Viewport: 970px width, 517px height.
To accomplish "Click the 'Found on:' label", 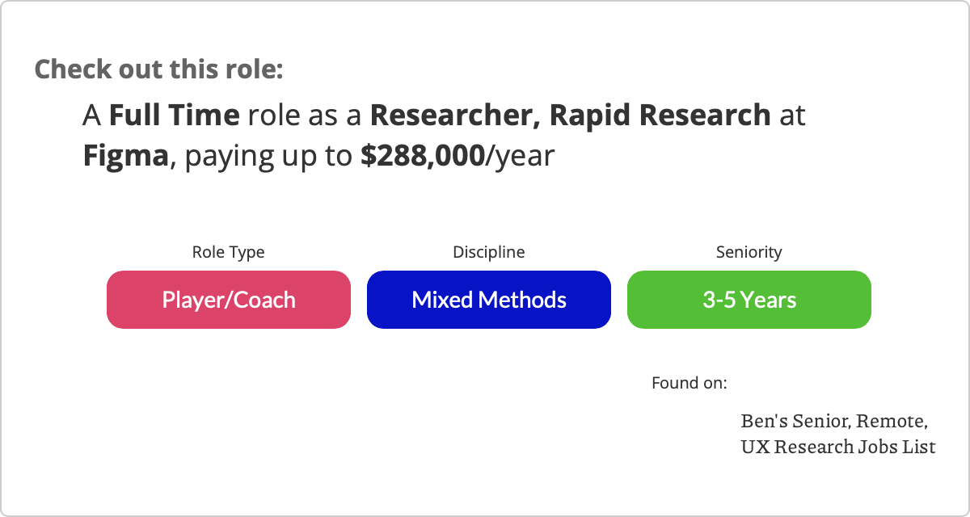I will [690, 382].
